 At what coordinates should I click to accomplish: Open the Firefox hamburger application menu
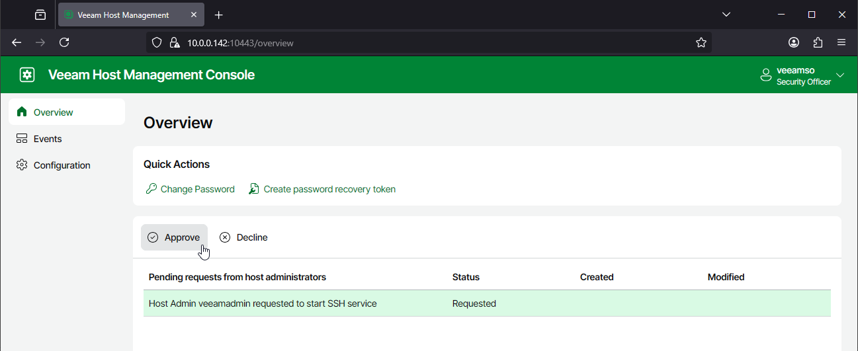(x=841, y=42)
